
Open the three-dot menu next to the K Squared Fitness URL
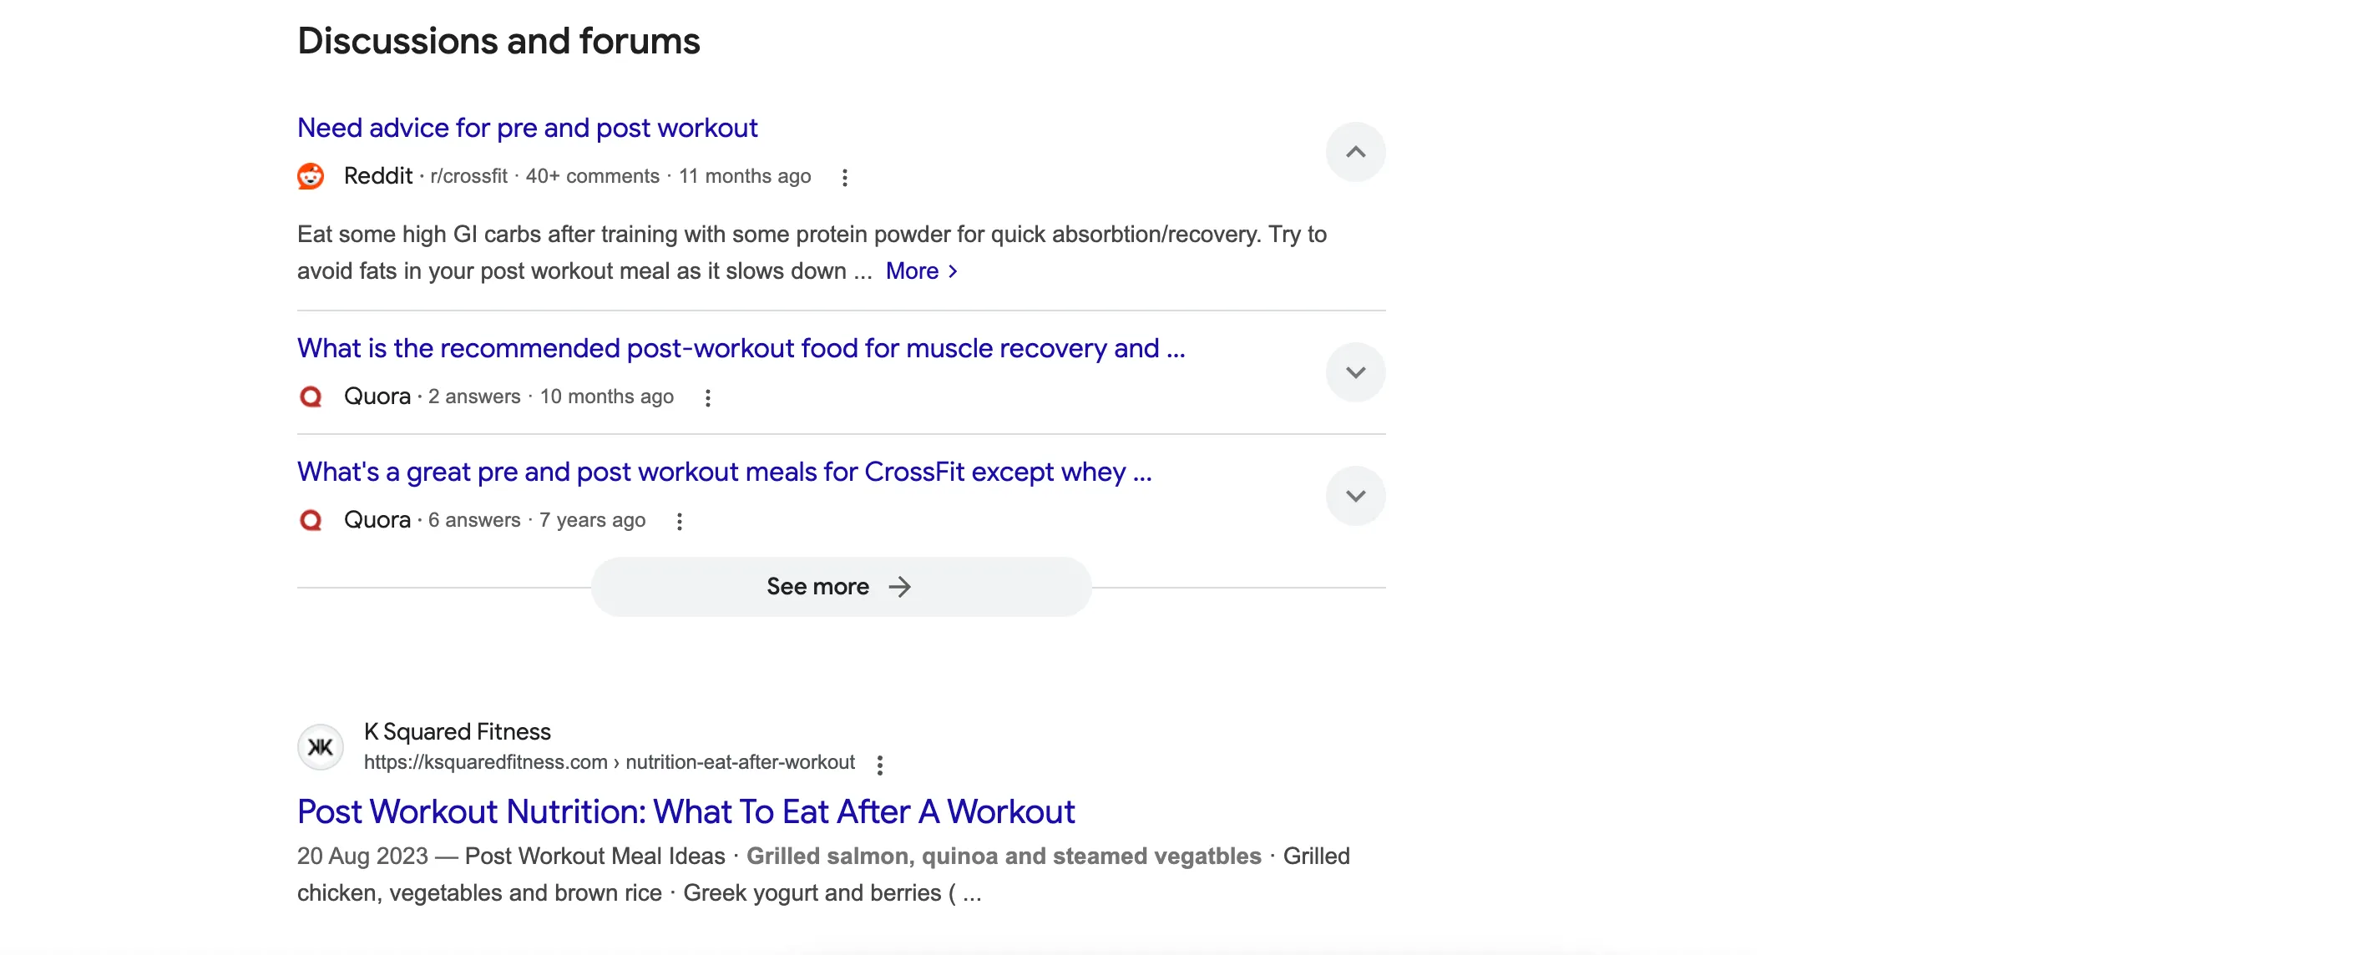880,764
